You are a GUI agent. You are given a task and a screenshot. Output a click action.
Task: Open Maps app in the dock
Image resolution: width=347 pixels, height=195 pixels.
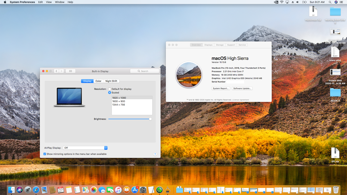[x=85, y=190]
